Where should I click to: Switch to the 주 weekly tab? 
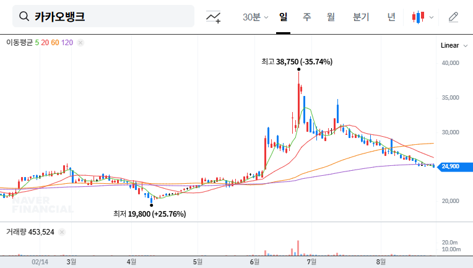[307, 17]
